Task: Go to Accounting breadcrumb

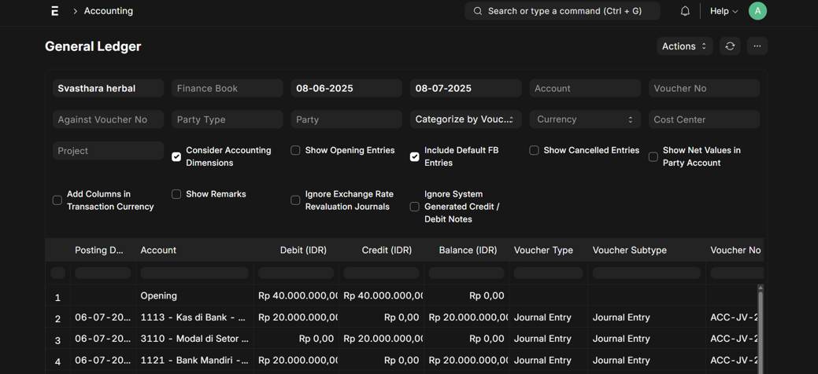Action: click(109, 11)
